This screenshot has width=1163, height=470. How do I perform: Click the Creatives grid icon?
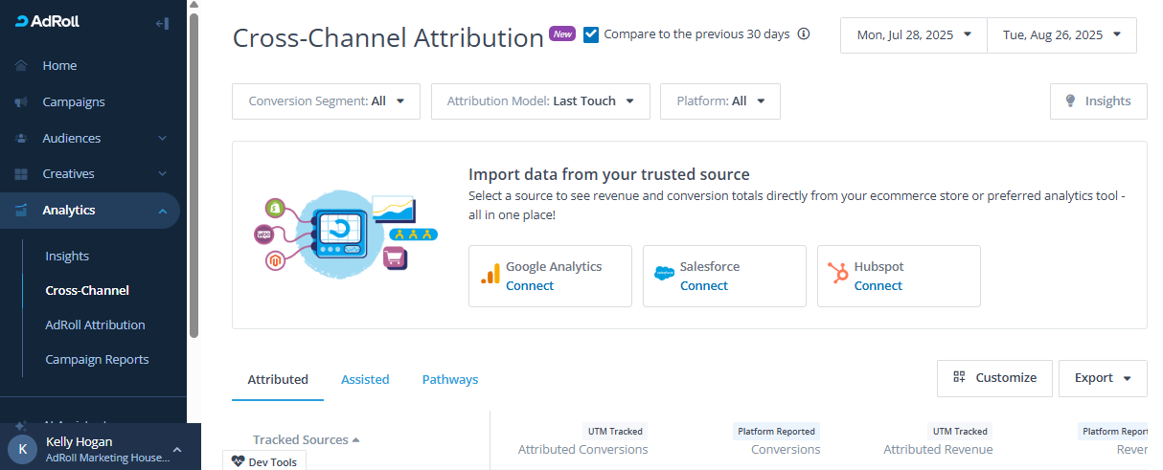tap(21, 174)
